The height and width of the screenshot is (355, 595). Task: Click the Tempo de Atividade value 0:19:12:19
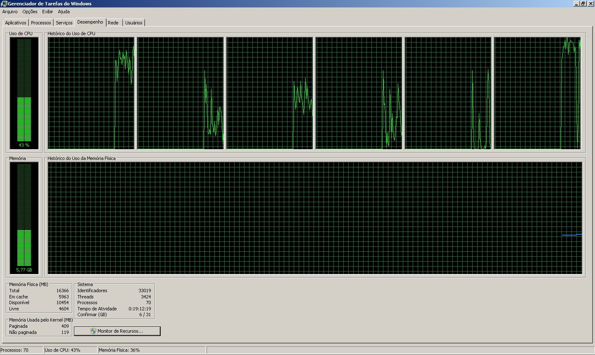tap(140, 309)
